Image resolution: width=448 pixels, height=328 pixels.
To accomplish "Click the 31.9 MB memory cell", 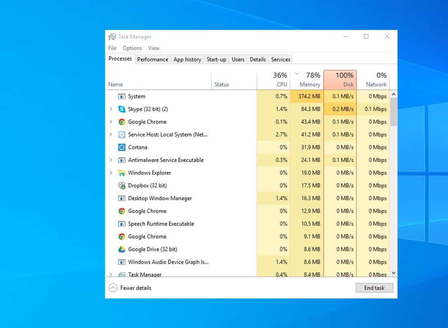I will [307, 147].
